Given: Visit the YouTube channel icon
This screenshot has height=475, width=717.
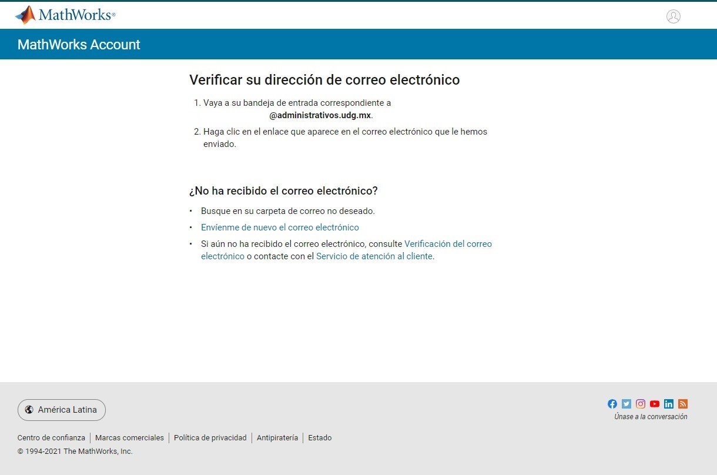Looking at the screenshot, I should 655,404.
